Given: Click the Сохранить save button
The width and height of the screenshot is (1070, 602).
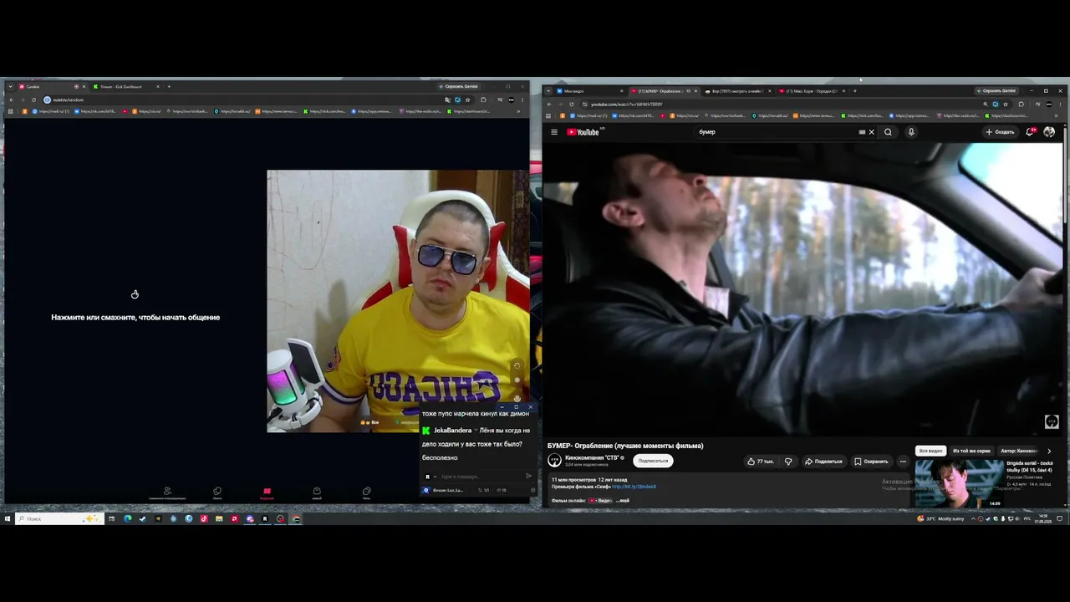Looking at the screenshot, I should pyautogui.click(x=871, y=462).
